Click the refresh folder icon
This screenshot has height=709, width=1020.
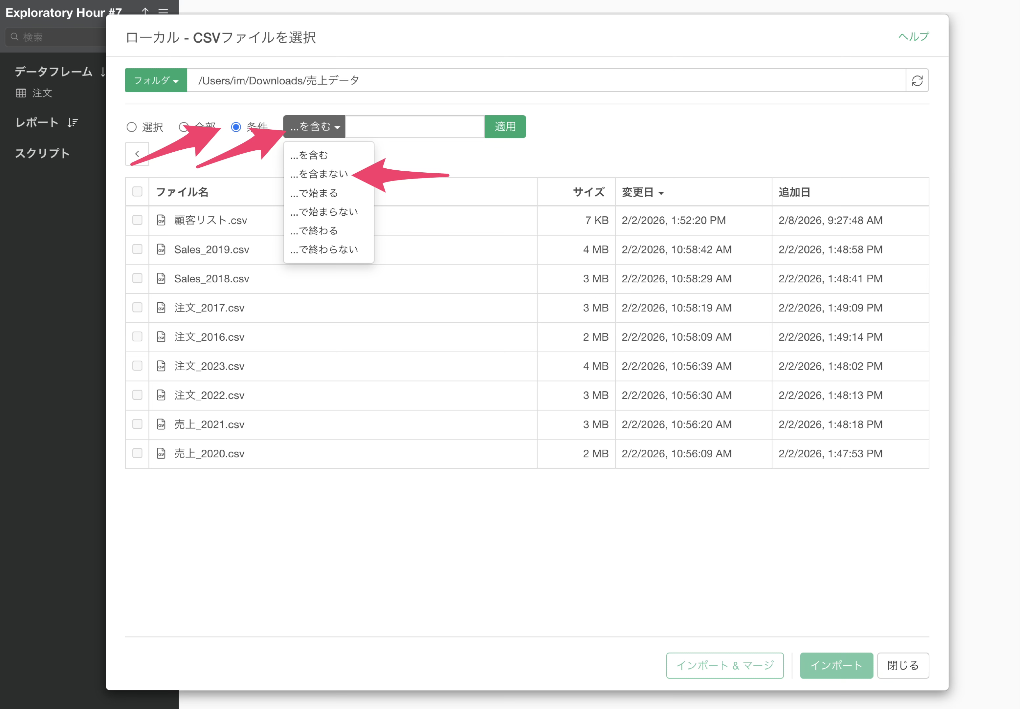(x=917, y=80)
